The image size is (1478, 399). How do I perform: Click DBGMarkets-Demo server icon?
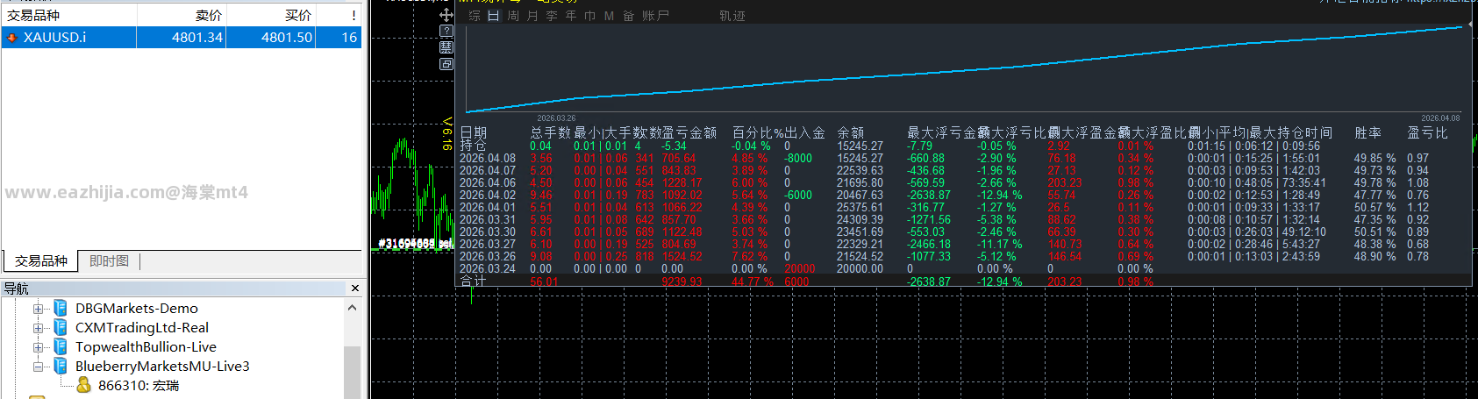pyautogui.click(x=60, y=308)
